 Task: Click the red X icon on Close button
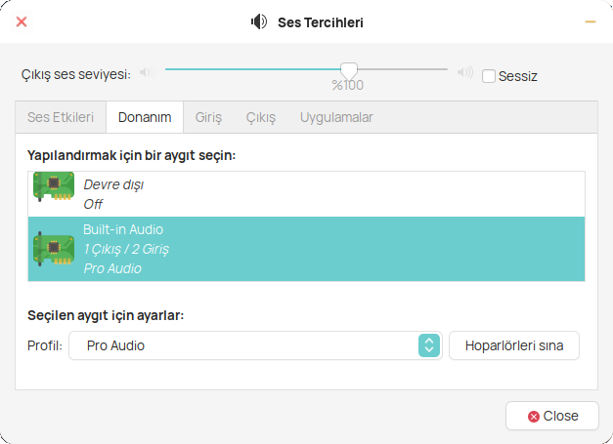(534, 417)
